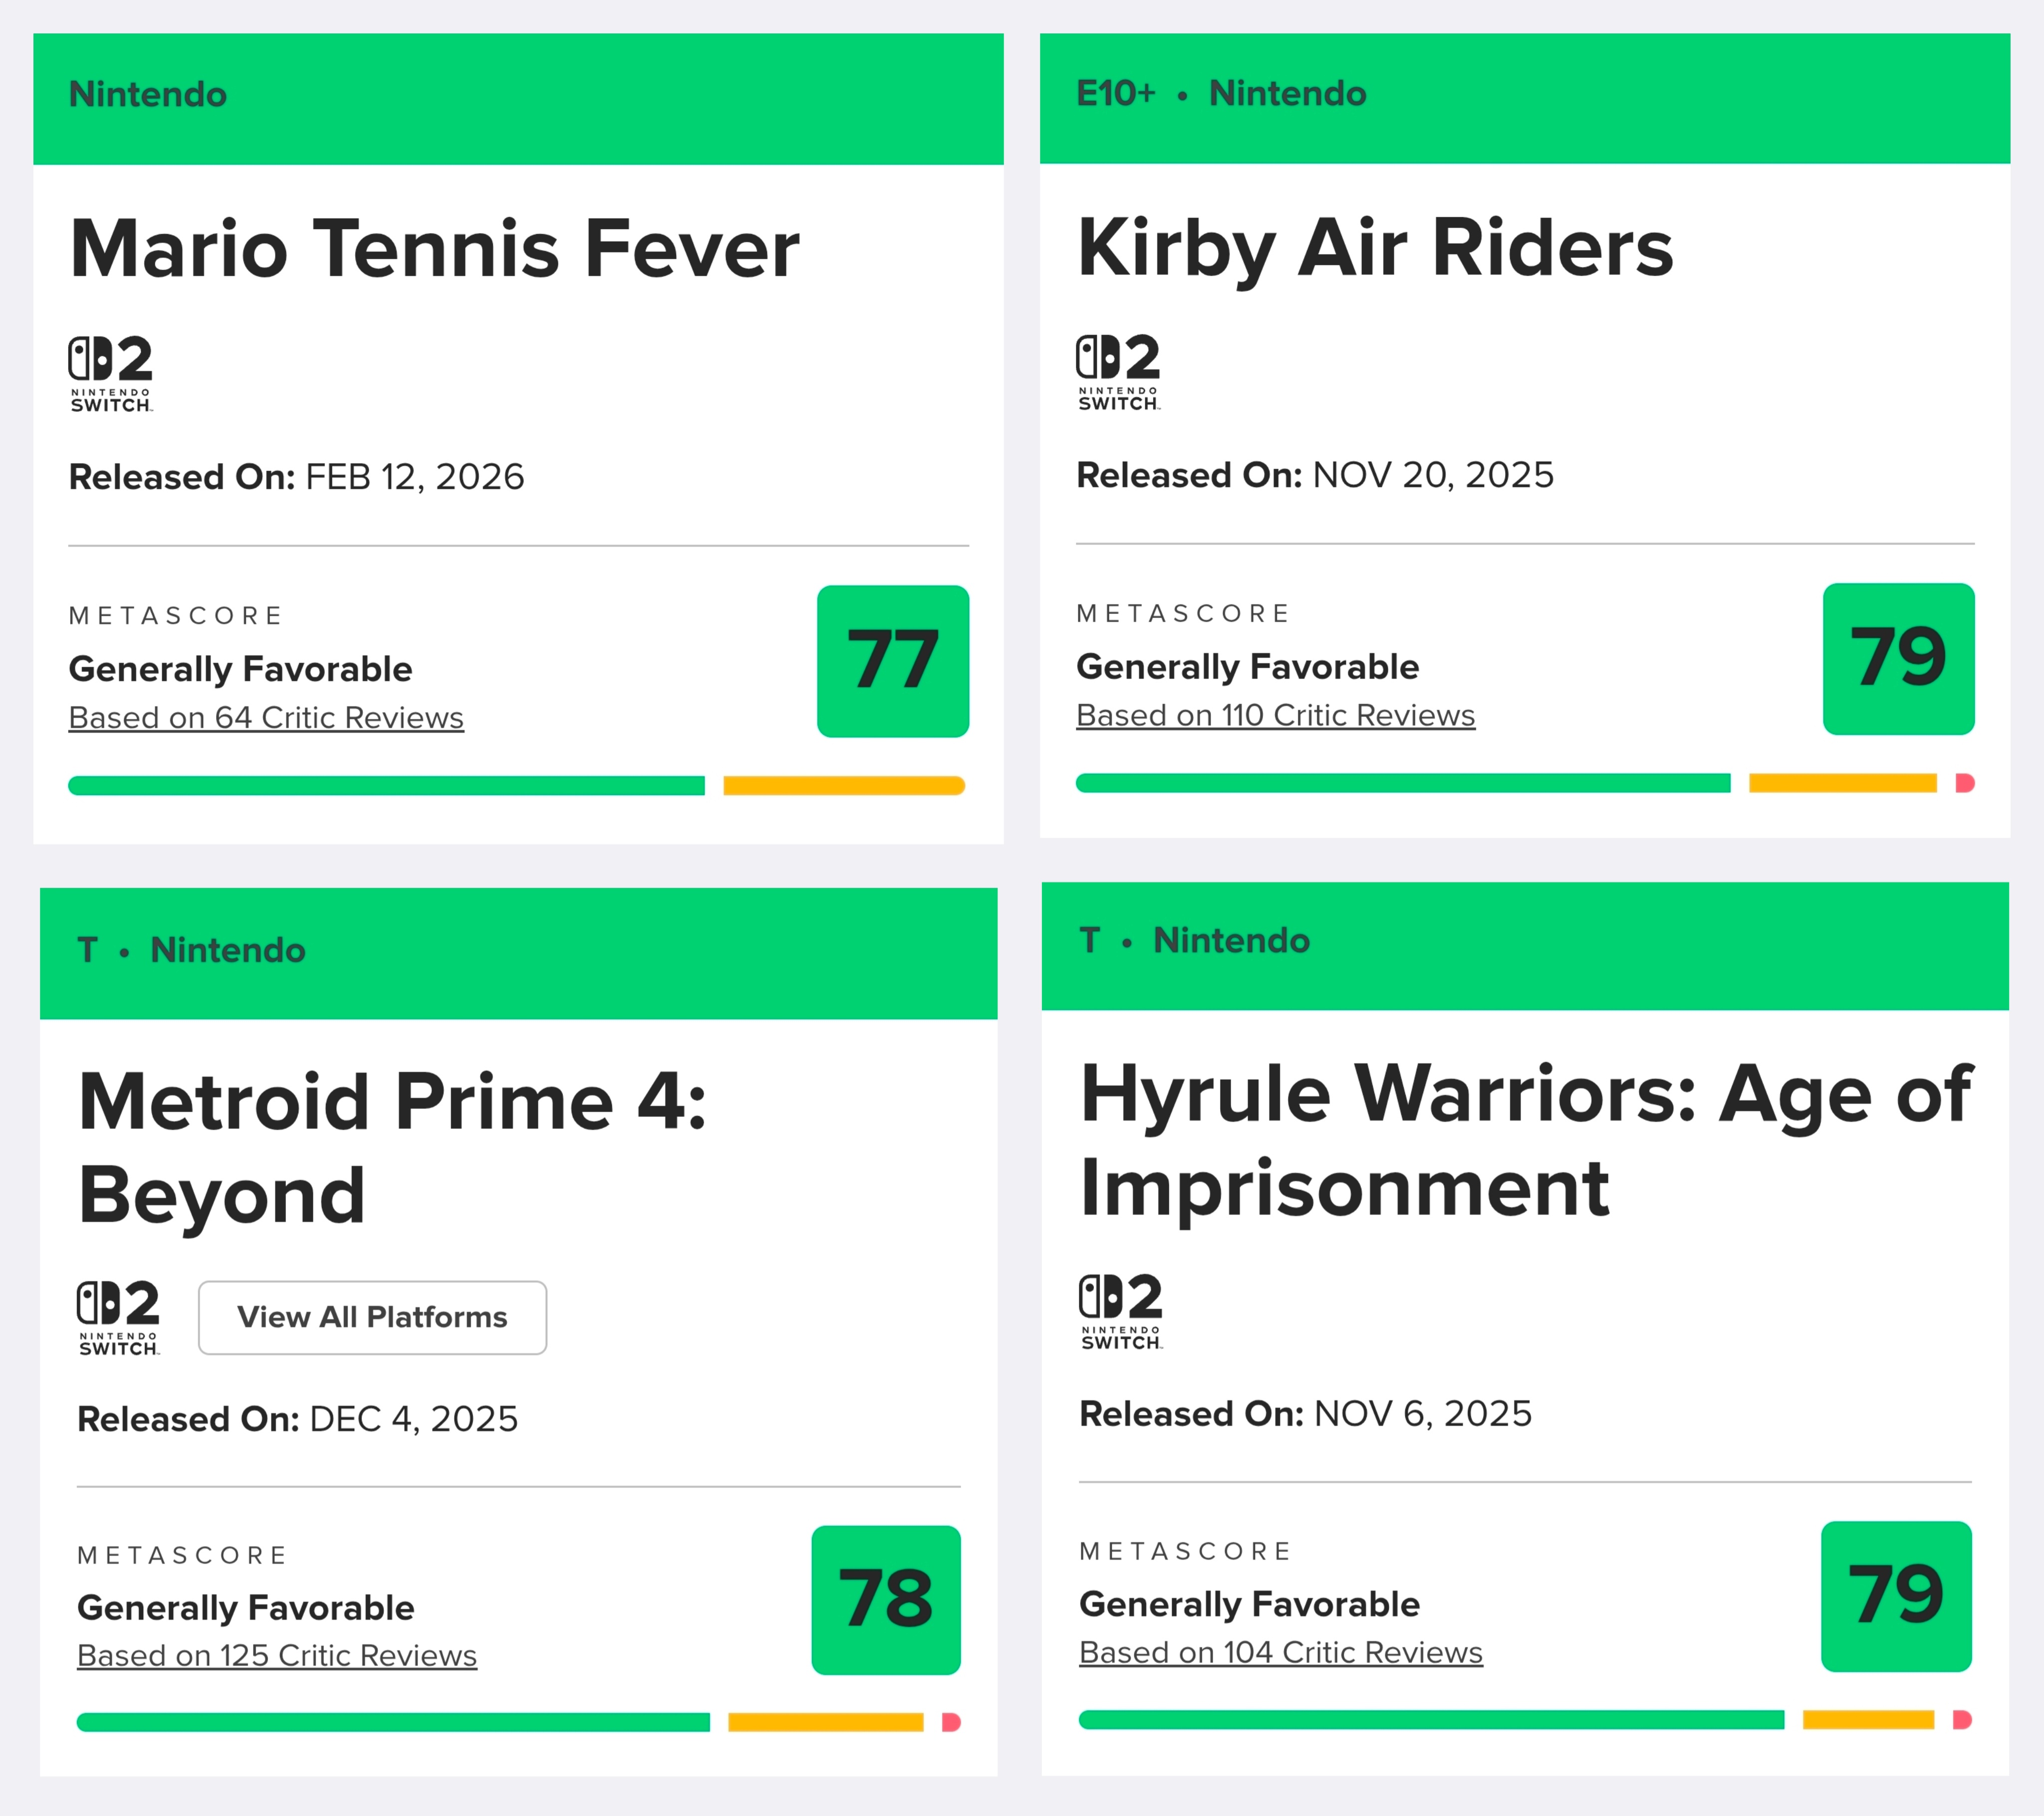Click the green 78 Metascore badge
The height and width of the screenshot is (1816, 2044).
(x=886, y=1599)
